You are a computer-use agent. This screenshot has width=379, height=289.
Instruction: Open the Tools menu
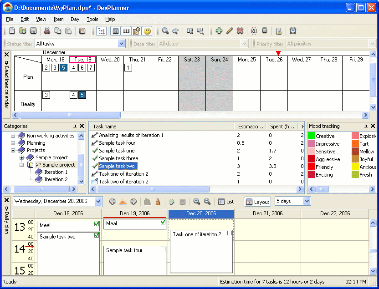(92, 19)
